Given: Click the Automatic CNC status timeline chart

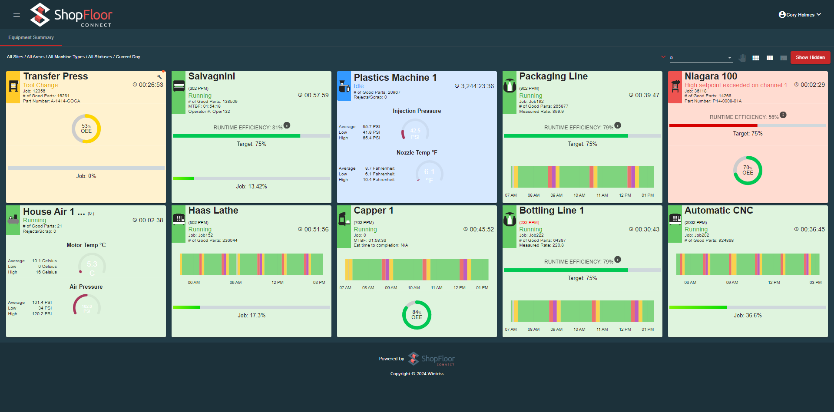Looking at the screenshot, I should 748,264.
